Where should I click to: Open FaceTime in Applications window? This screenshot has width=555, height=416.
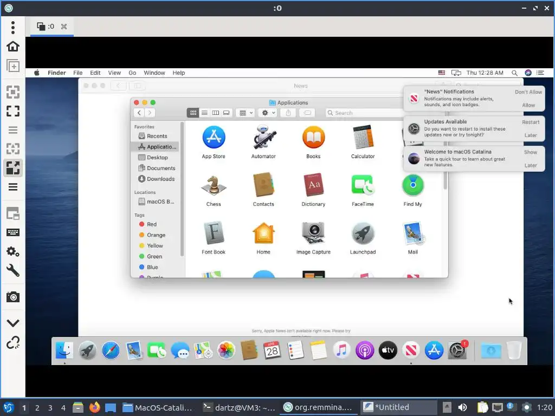pos(363,185)
